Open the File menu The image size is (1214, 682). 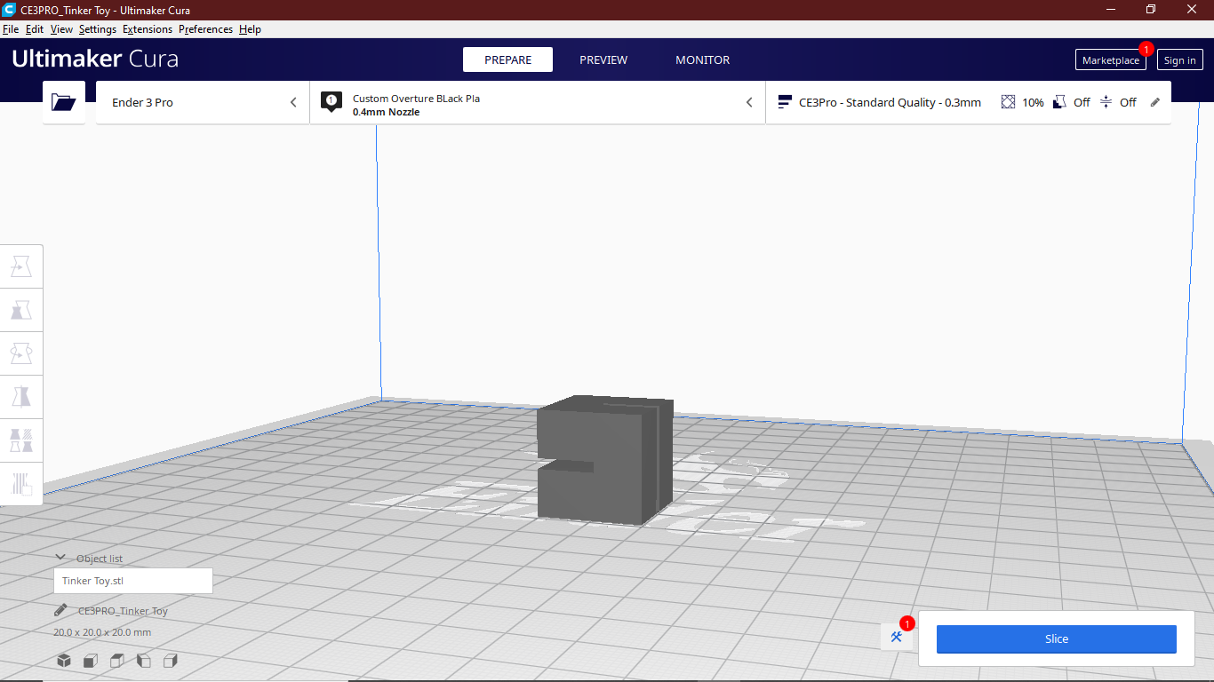point(11,29)
